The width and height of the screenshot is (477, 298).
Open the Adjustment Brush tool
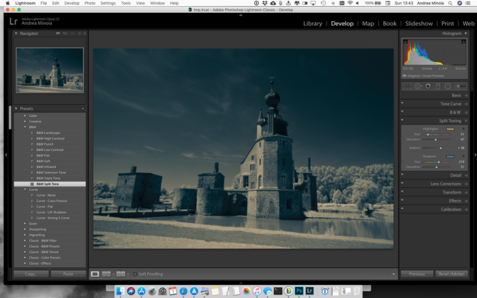(x=461, y=86)
